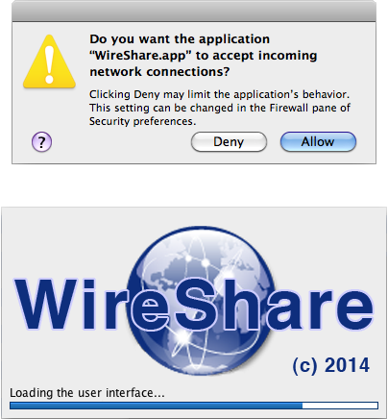
Task: Click the WireShare globe logo
Action: tap(202, 301)
